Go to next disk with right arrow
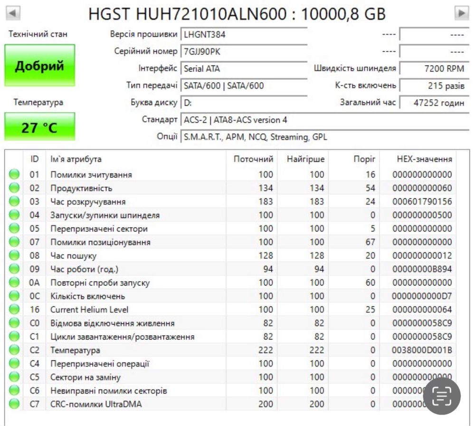The width and height of the screenshot is (475, 426). tap(462, 13)
